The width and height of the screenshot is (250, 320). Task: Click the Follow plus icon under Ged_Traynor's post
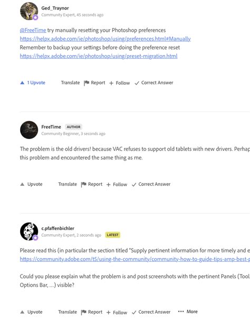pyautogui.click(x=111, y=83)
